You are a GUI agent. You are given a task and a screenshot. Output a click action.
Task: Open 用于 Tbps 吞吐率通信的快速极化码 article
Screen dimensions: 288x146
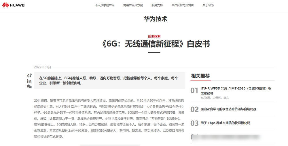coord(225,123)
